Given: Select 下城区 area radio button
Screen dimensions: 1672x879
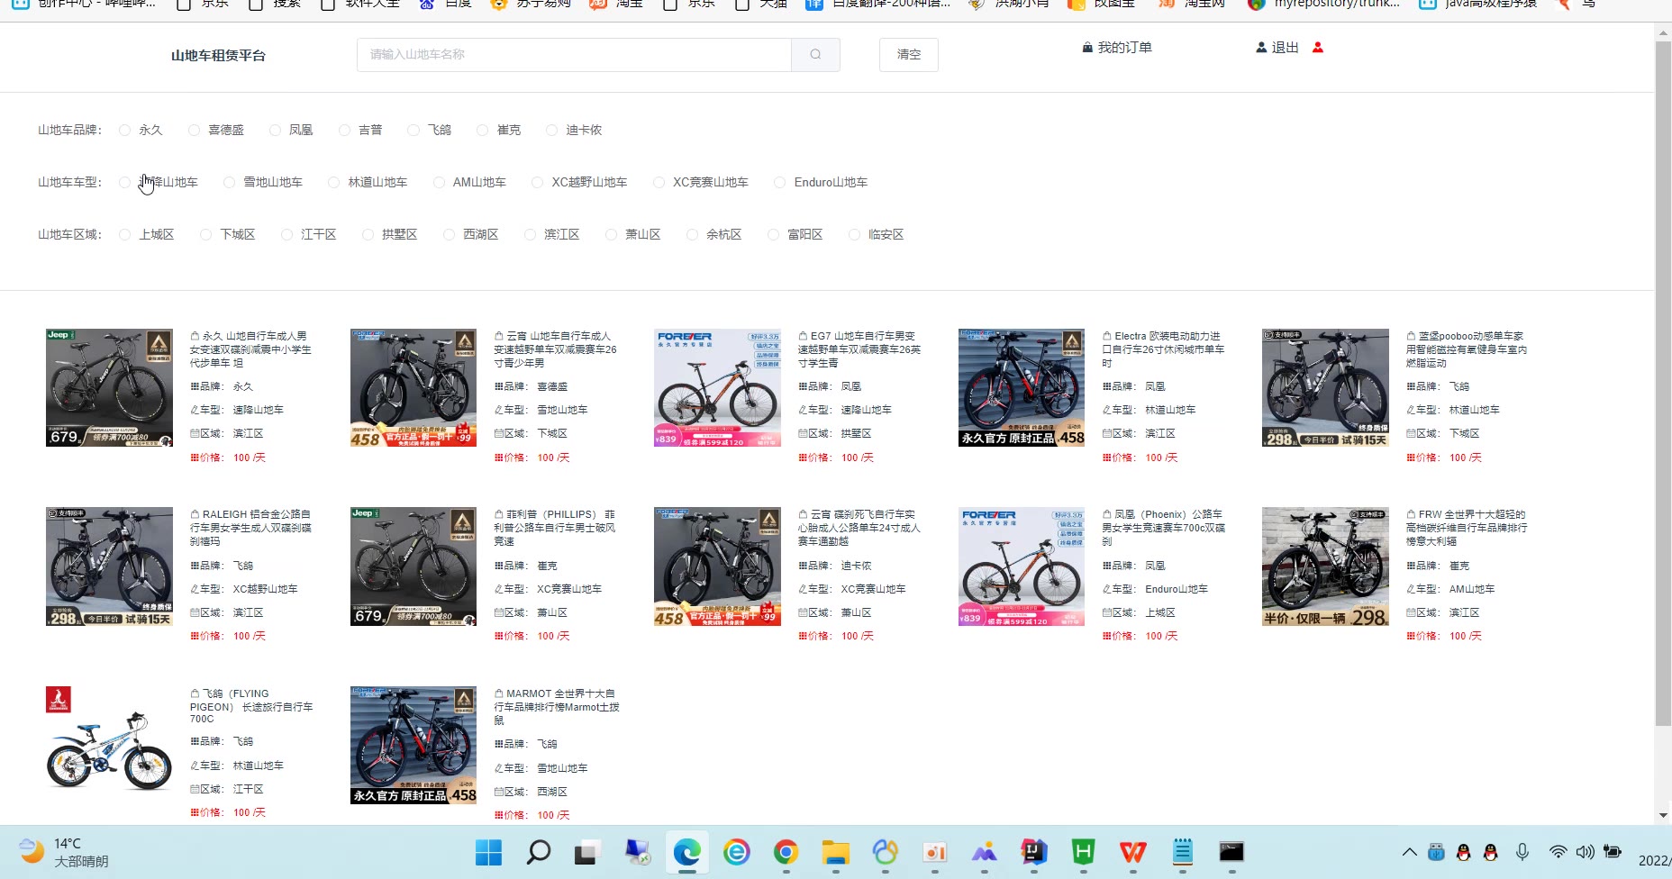Looking at the screenshot, I should pos(205,235).
